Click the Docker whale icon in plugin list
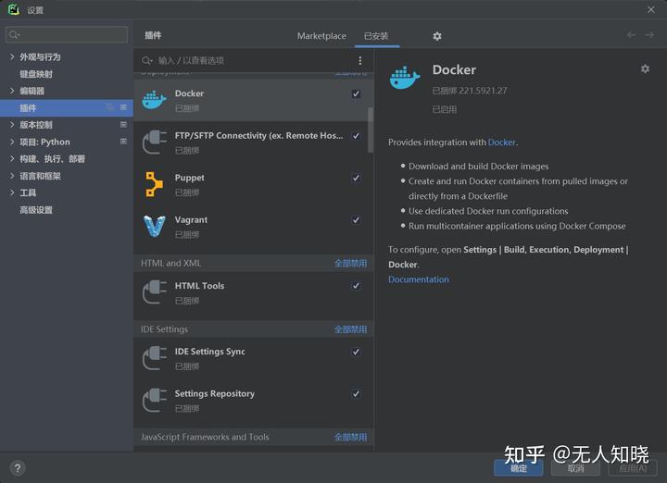 coord(154,100)
